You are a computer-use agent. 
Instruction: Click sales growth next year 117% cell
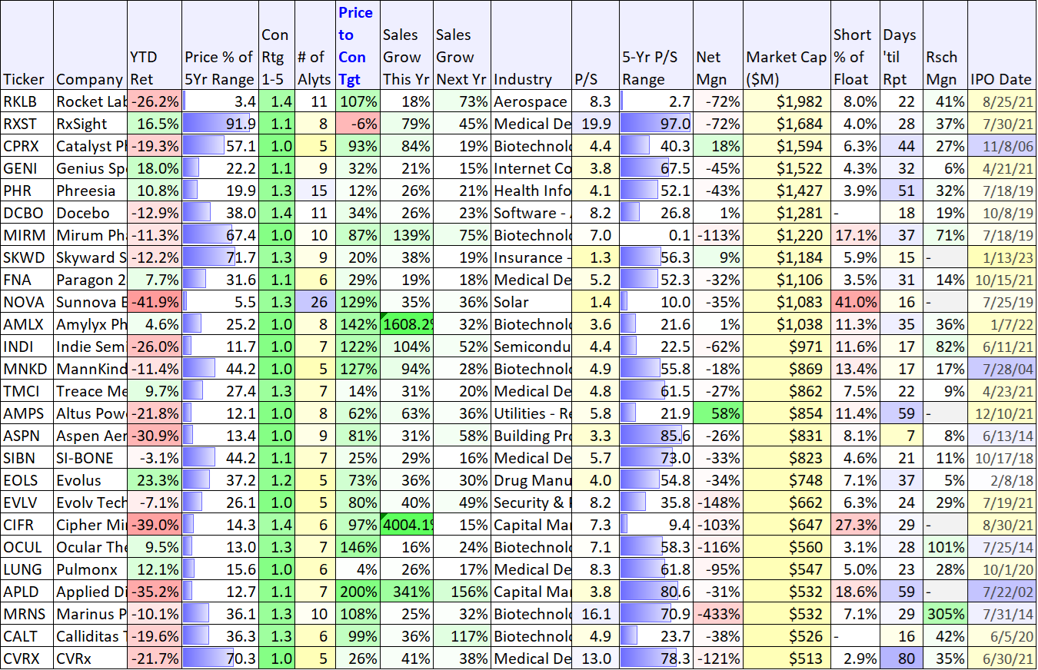tap(461, 636)
